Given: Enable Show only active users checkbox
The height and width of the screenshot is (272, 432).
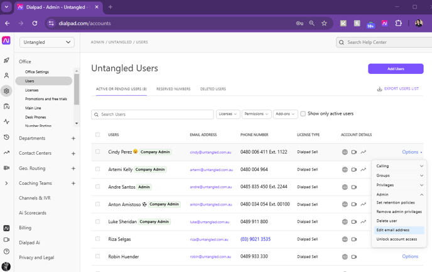Looking at the screenshot, I should (303, 113).
